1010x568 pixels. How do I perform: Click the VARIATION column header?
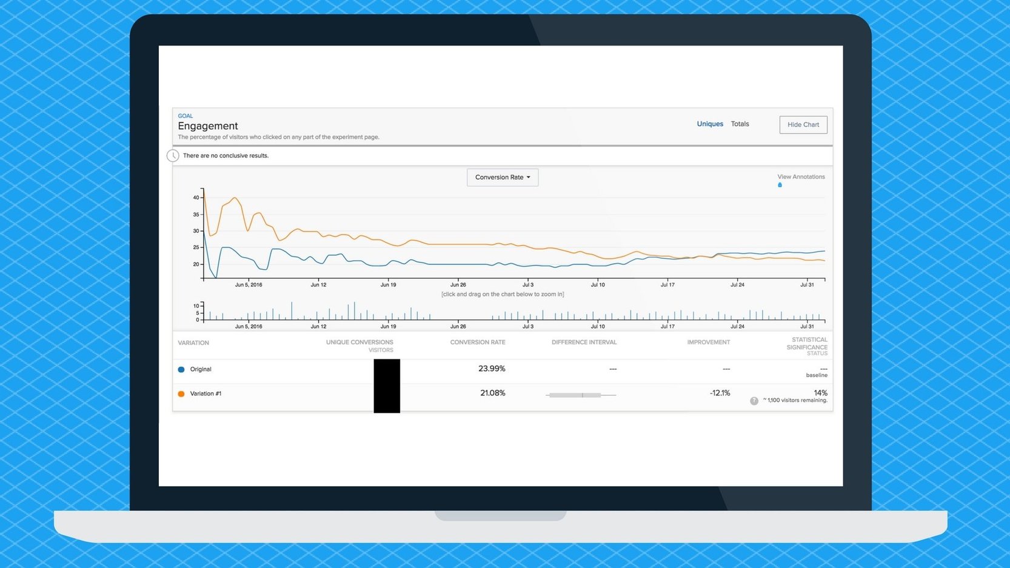(193, 342)
